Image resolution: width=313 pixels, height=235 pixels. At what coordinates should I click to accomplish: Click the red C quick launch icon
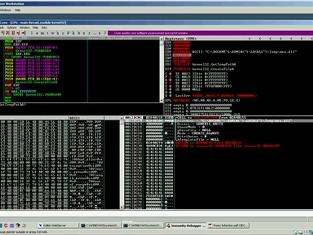click(6, 226)
